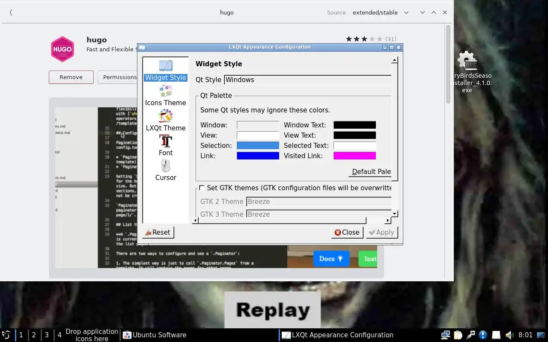Switch to desktop 3
548x342 pixels.
click(x=47, y=335)
